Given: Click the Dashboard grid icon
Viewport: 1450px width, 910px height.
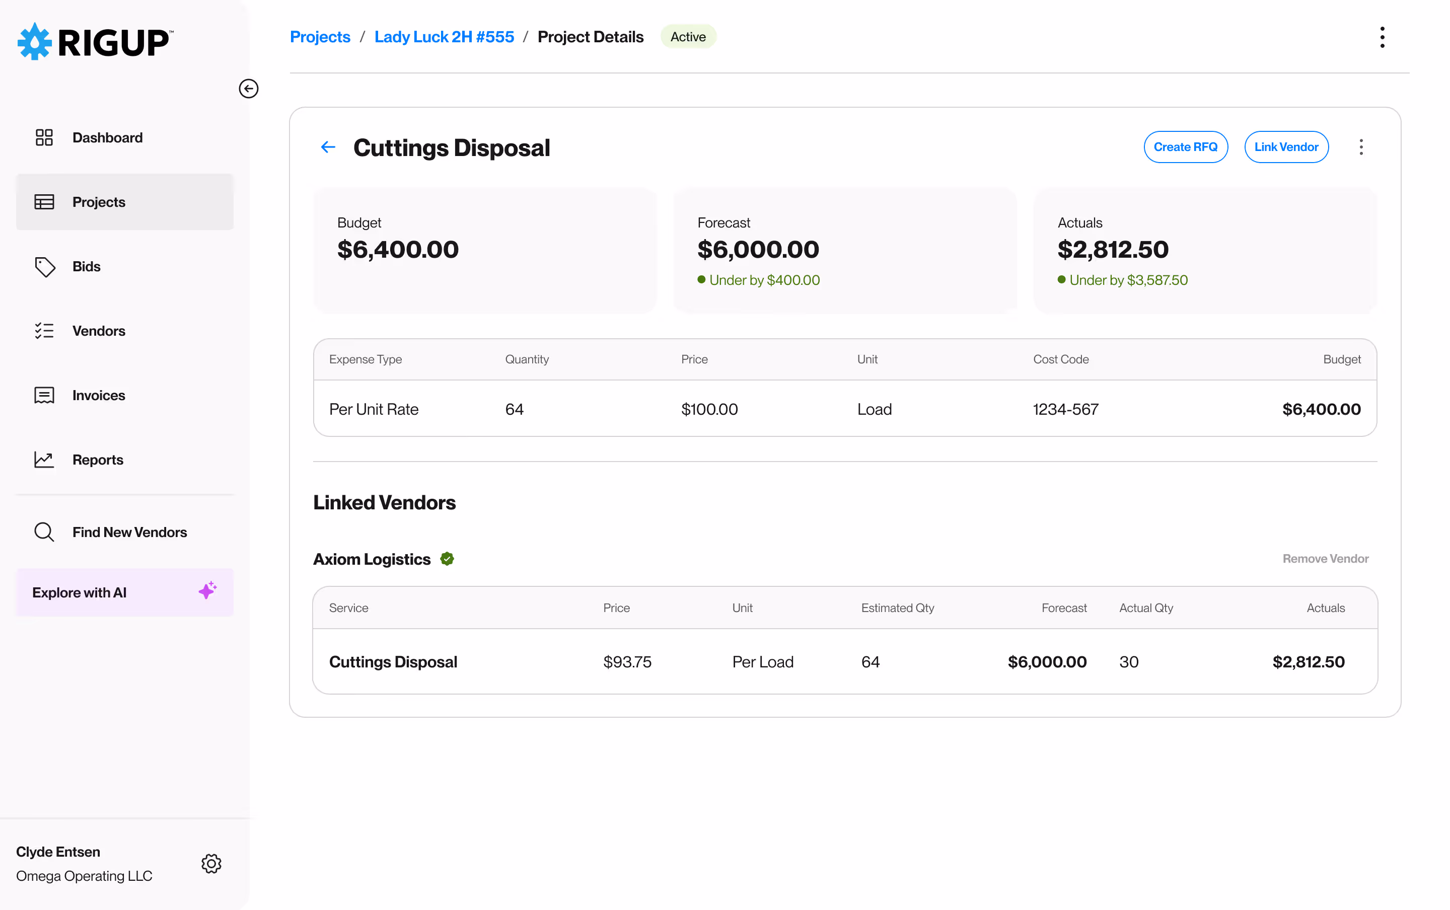Looking at the screenshot, I should point(44,137).
